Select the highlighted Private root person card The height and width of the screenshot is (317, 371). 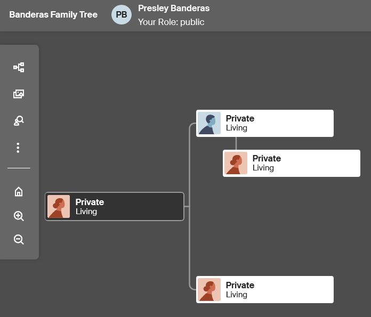tap(115, 207)
